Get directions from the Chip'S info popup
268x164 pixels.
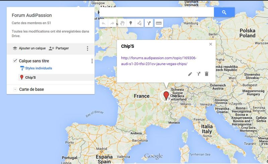[x=198, y=74]
